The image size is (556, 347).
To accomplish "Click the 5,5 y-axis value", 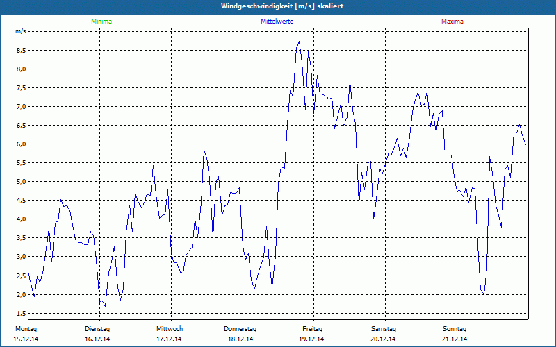I will click(x=22, y=163).
